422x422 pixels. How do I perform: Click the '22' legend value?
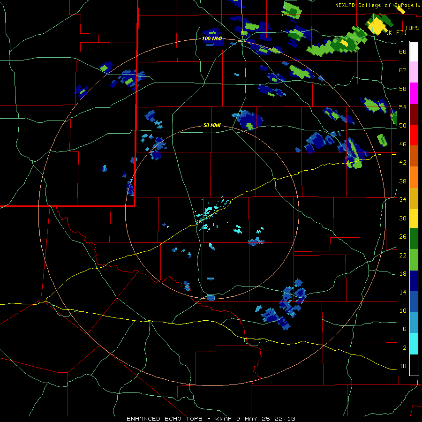(x=403, y=255)
